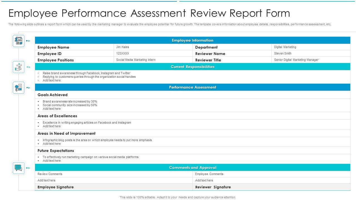
Task: Click the 'Reviewer Name' label
Action: click(x=210, y=54)
